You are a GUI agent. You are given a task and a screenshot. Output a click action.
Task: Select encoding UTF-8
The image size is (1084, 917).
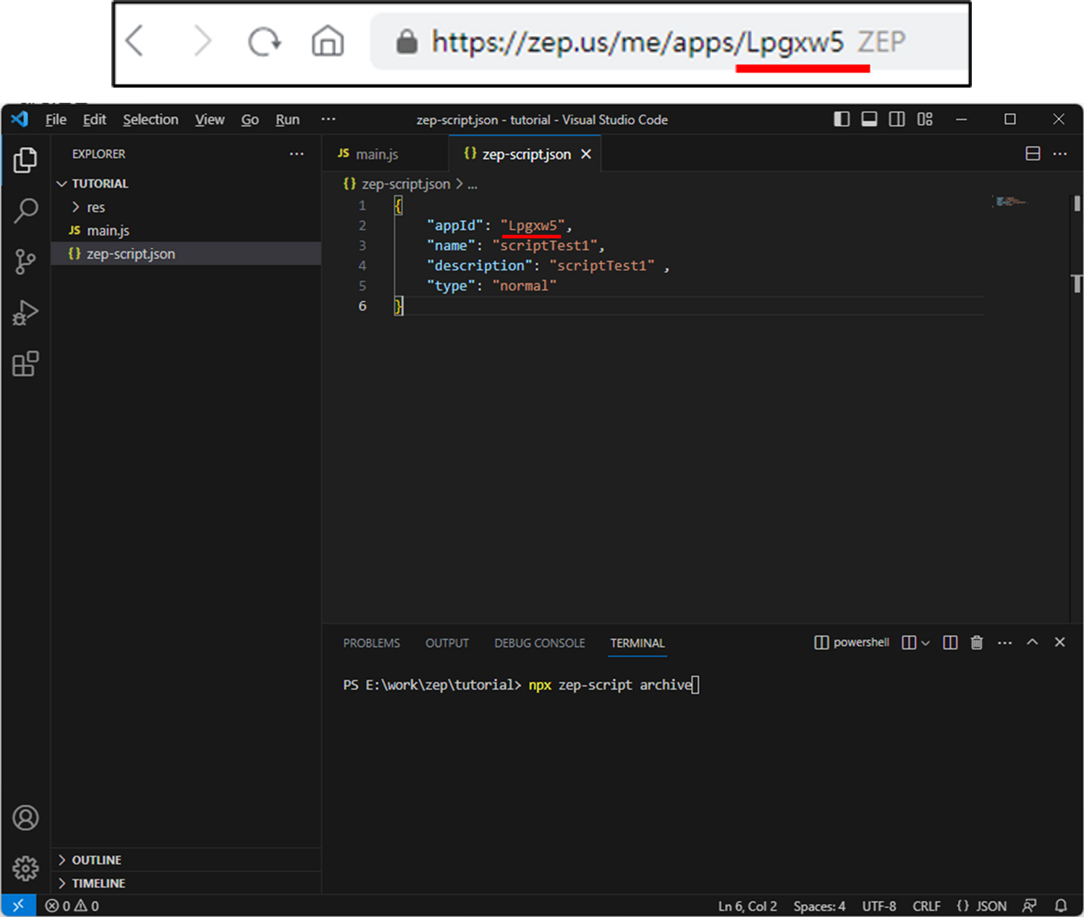[x=878, y=906]
